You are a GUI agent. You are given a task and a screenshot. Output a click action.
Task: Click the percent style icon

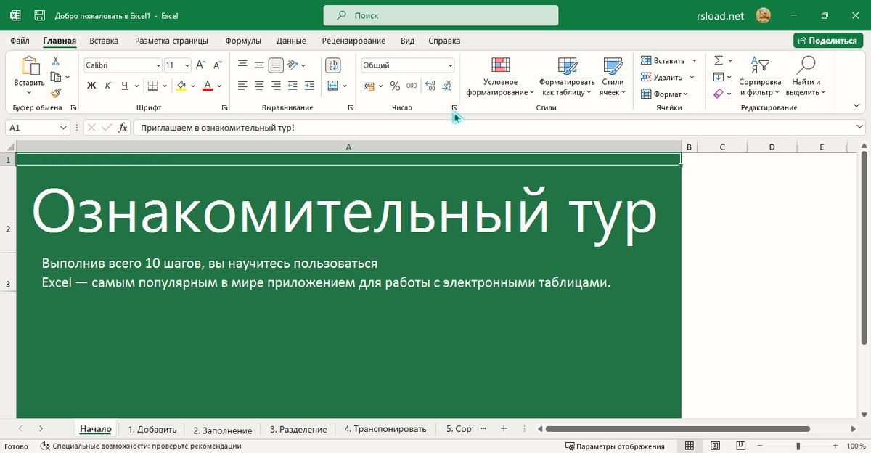click(395, 86)
